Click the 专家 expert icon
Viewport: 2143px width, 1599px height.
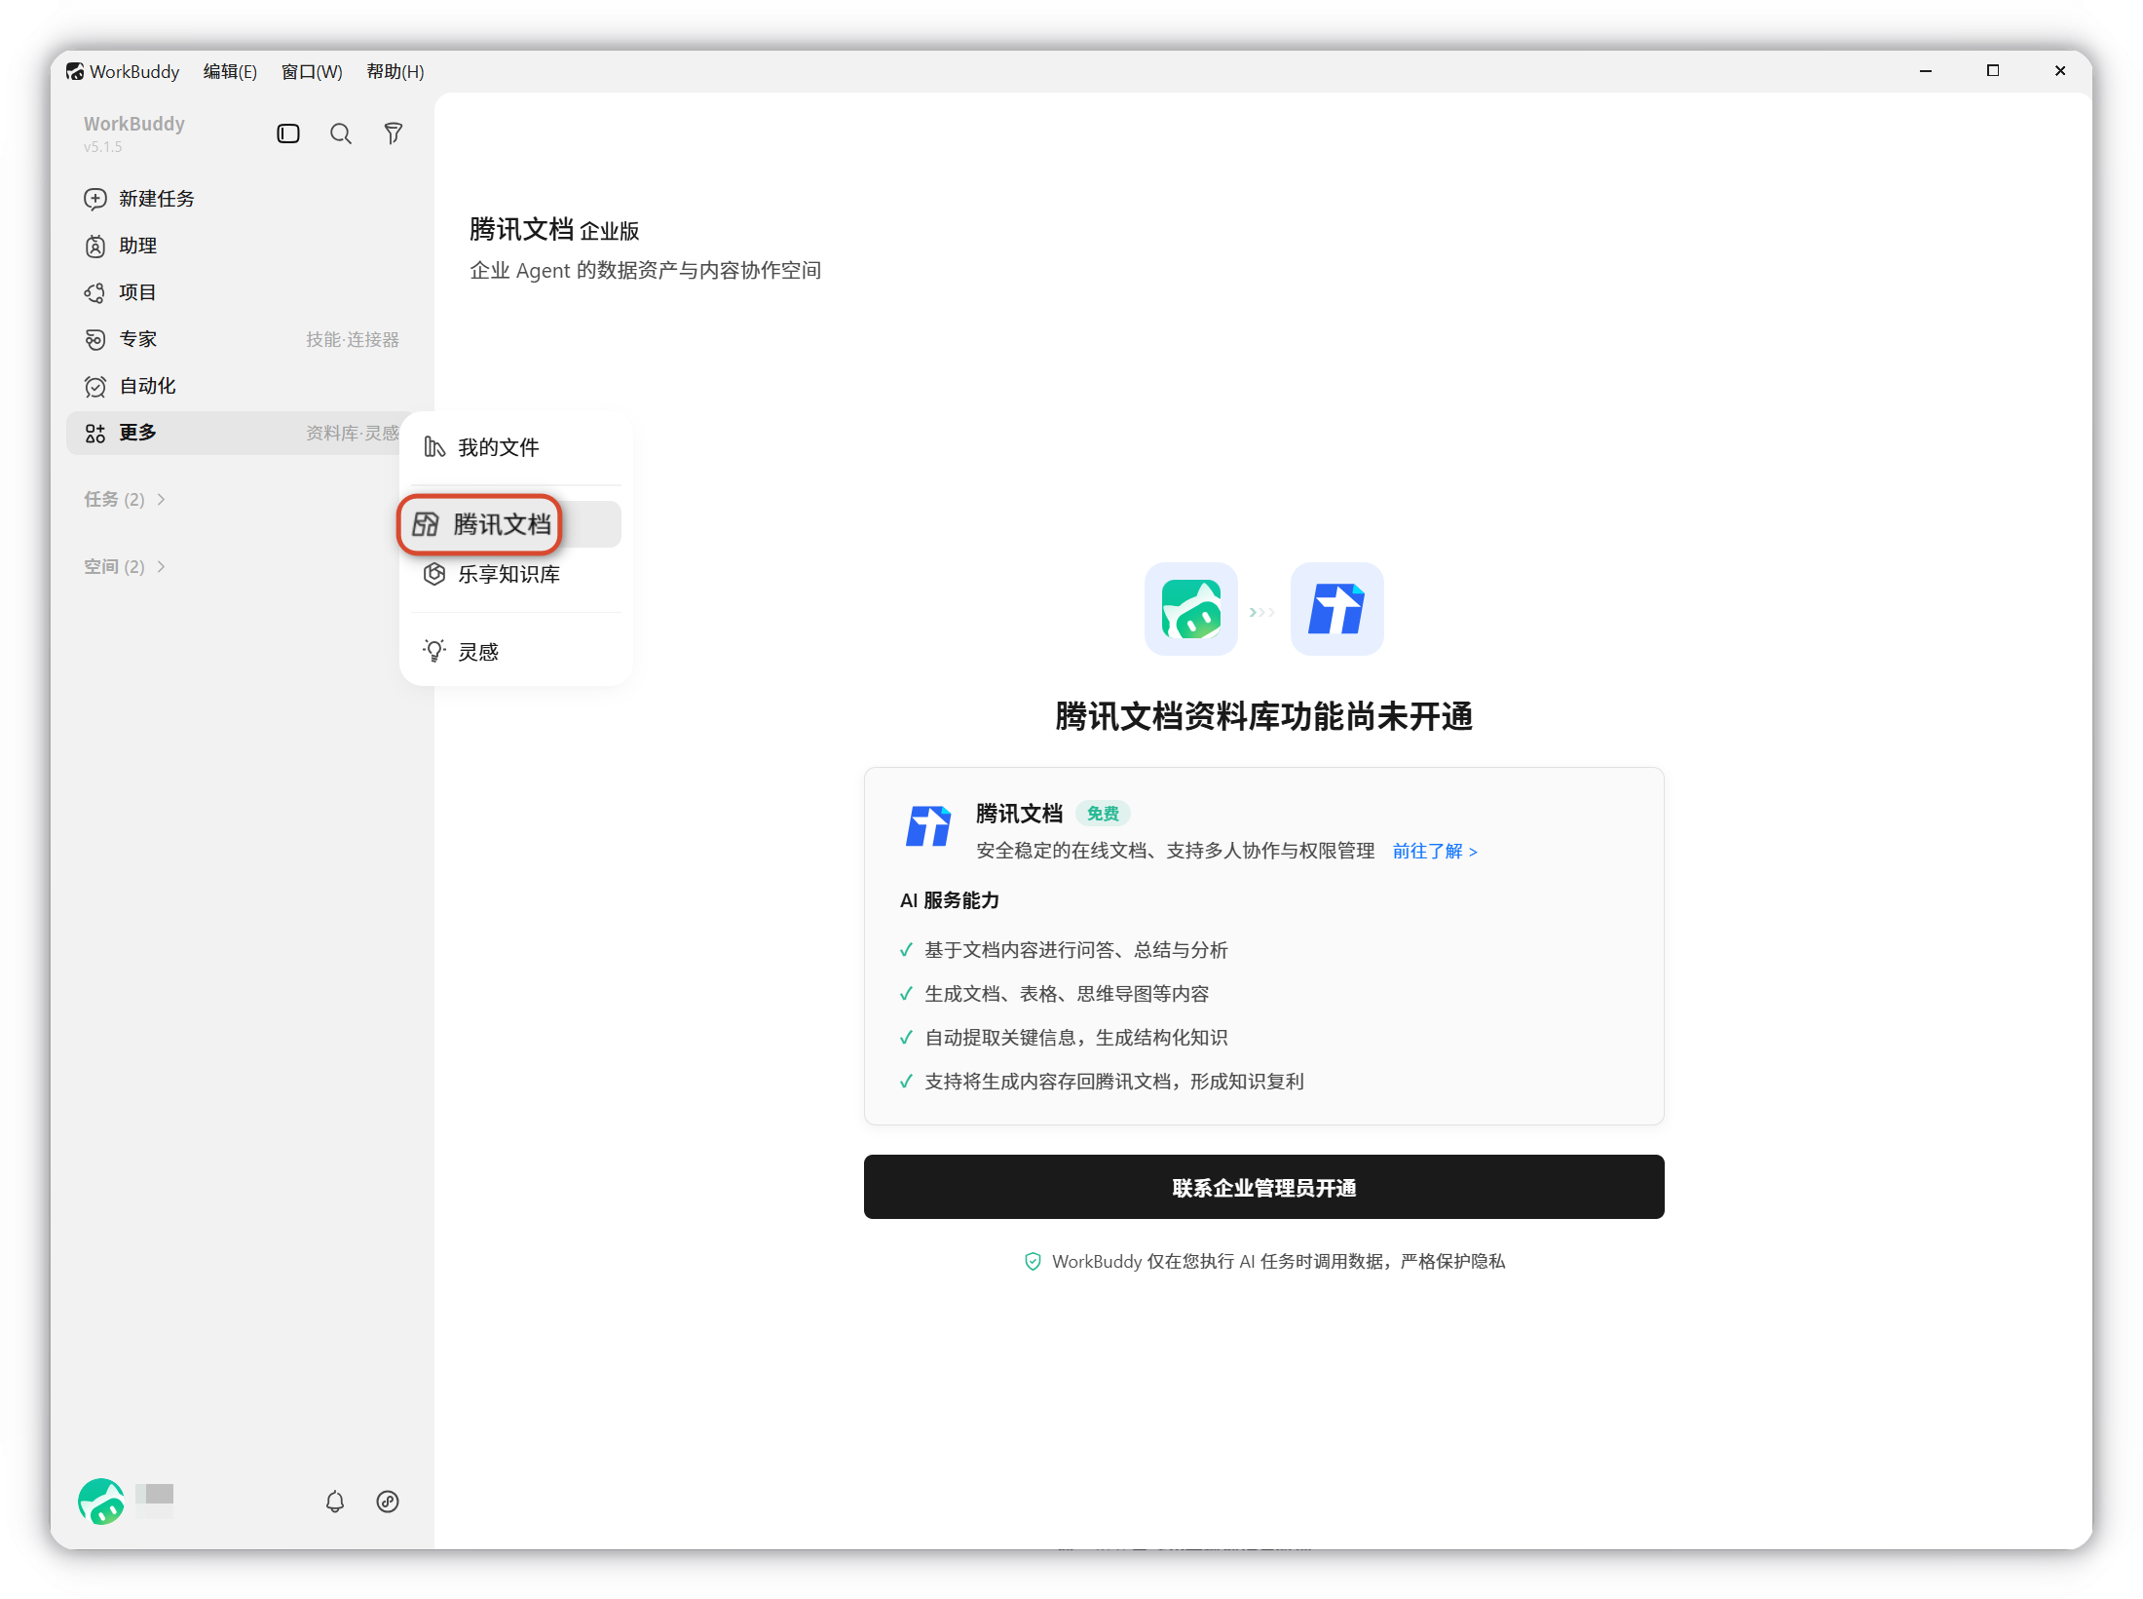click(x=95, y=339)
